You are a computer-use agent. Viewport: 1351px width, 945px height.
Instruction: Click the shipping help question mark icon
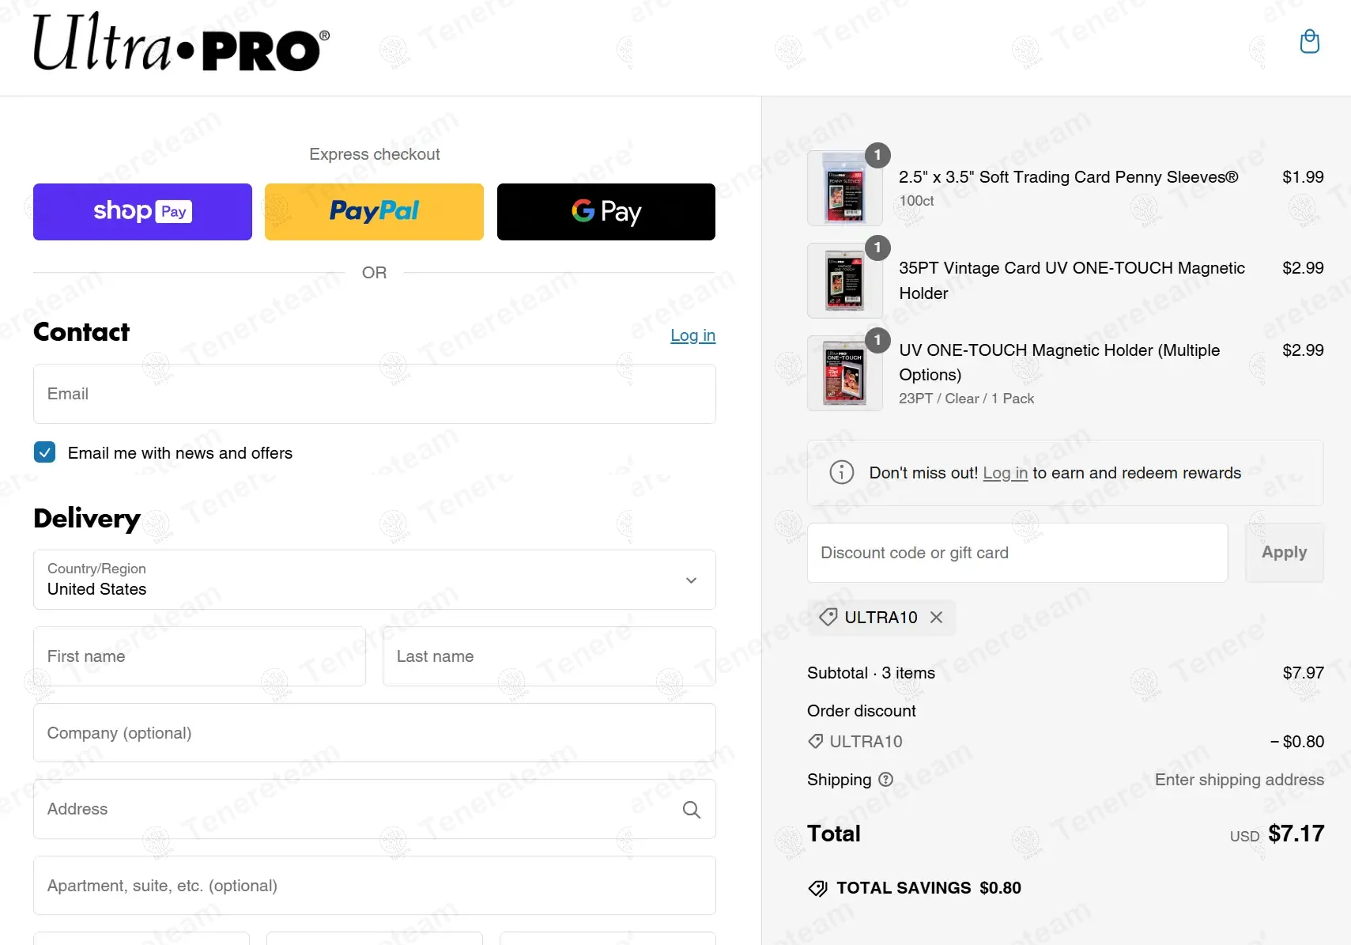click(885, 780)
